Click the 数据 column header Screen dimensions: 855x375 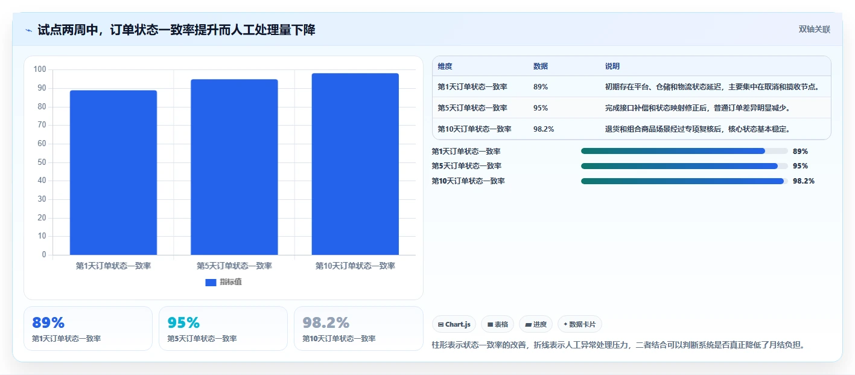[541, 66]
